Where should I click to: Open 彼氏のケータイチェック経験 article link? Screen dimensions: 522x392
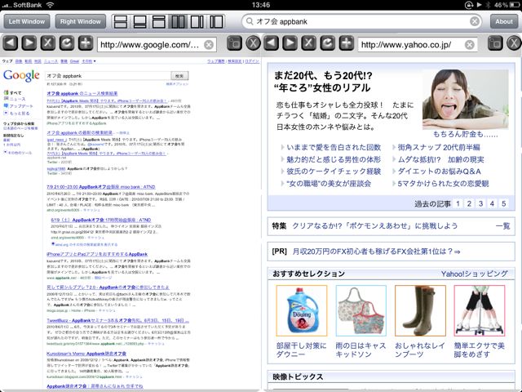tap(334, 171)
